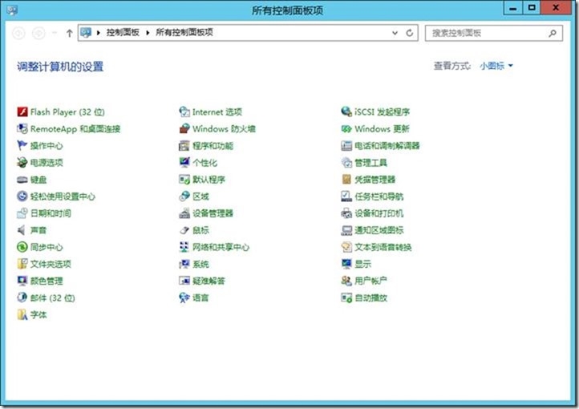Click the 显示 display link
This screenshot has height=409, width=579.
[x=362, y=264]
